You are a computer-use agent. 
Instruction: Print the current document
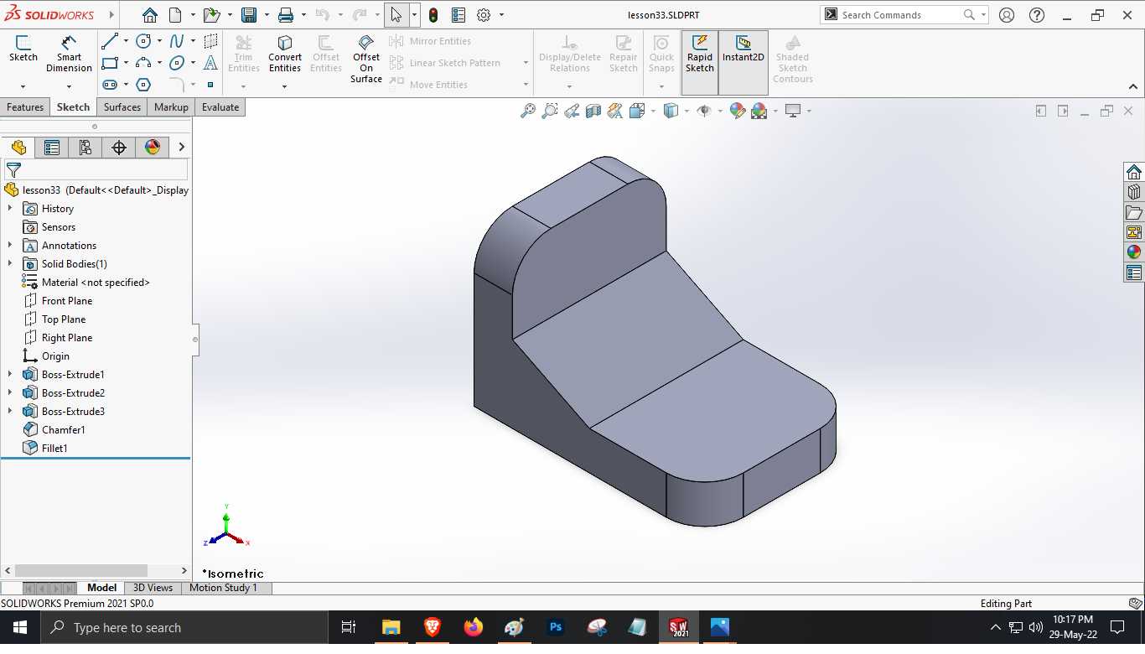(286, 15)
